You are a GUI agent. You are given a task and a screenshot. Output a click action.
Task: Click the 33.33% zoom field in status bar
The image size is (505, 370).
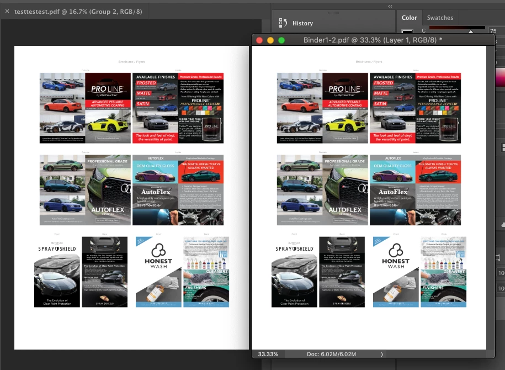(x=268, y=354)
